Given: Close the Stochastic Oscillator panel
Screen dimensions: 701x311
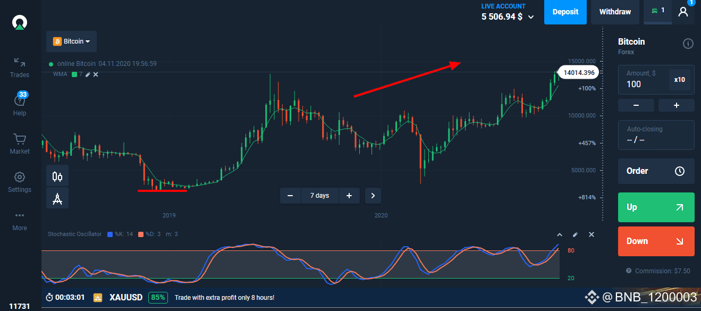Looking at the screenshot, I should pos(592,234).
